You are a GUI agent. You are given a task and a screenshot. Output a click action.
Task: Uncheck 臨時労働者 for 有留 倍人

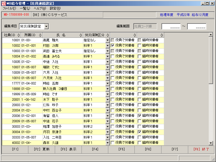(140, 116)
